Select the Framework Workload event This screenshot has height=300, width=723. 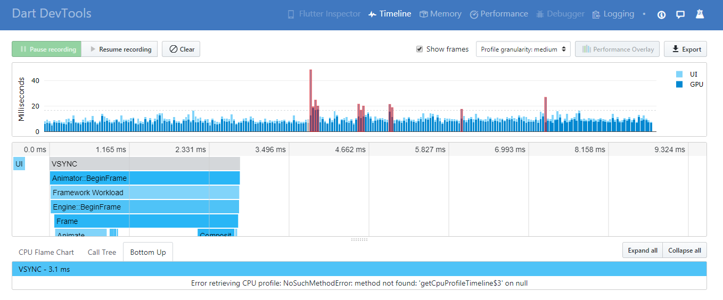145,193
